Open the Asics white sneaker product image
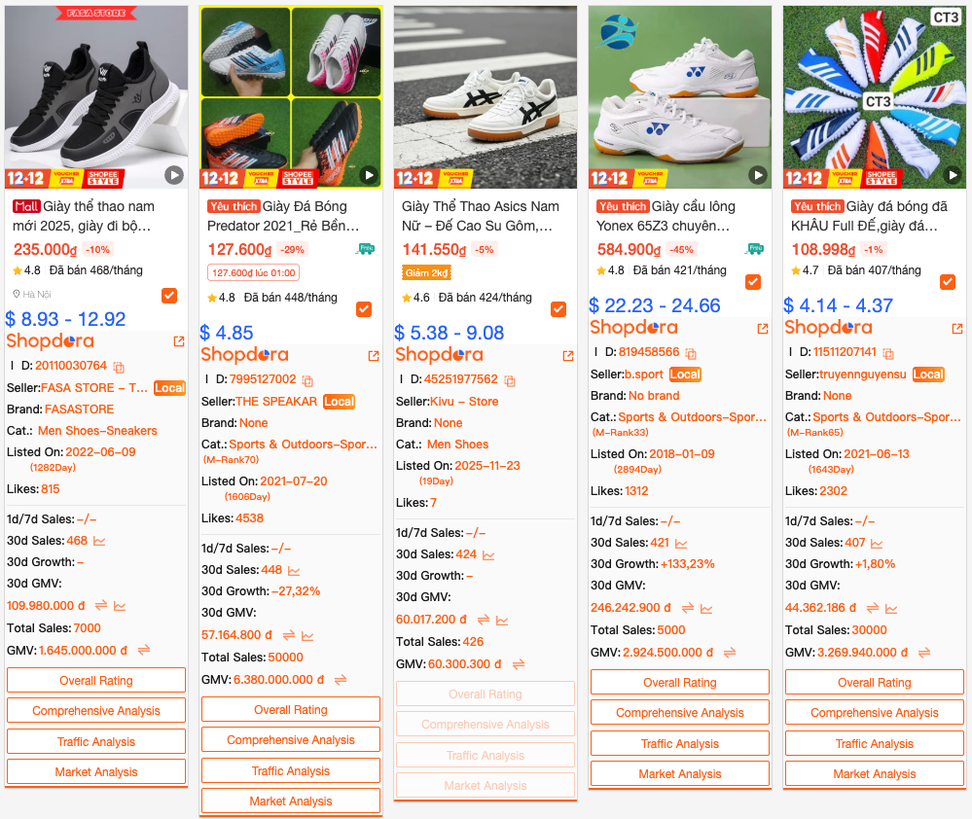Viewport: 972px width, 819px height. (x=486, y=97)
